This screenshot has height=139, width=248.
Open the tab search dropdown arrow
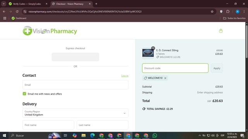[x=3, y=4]
